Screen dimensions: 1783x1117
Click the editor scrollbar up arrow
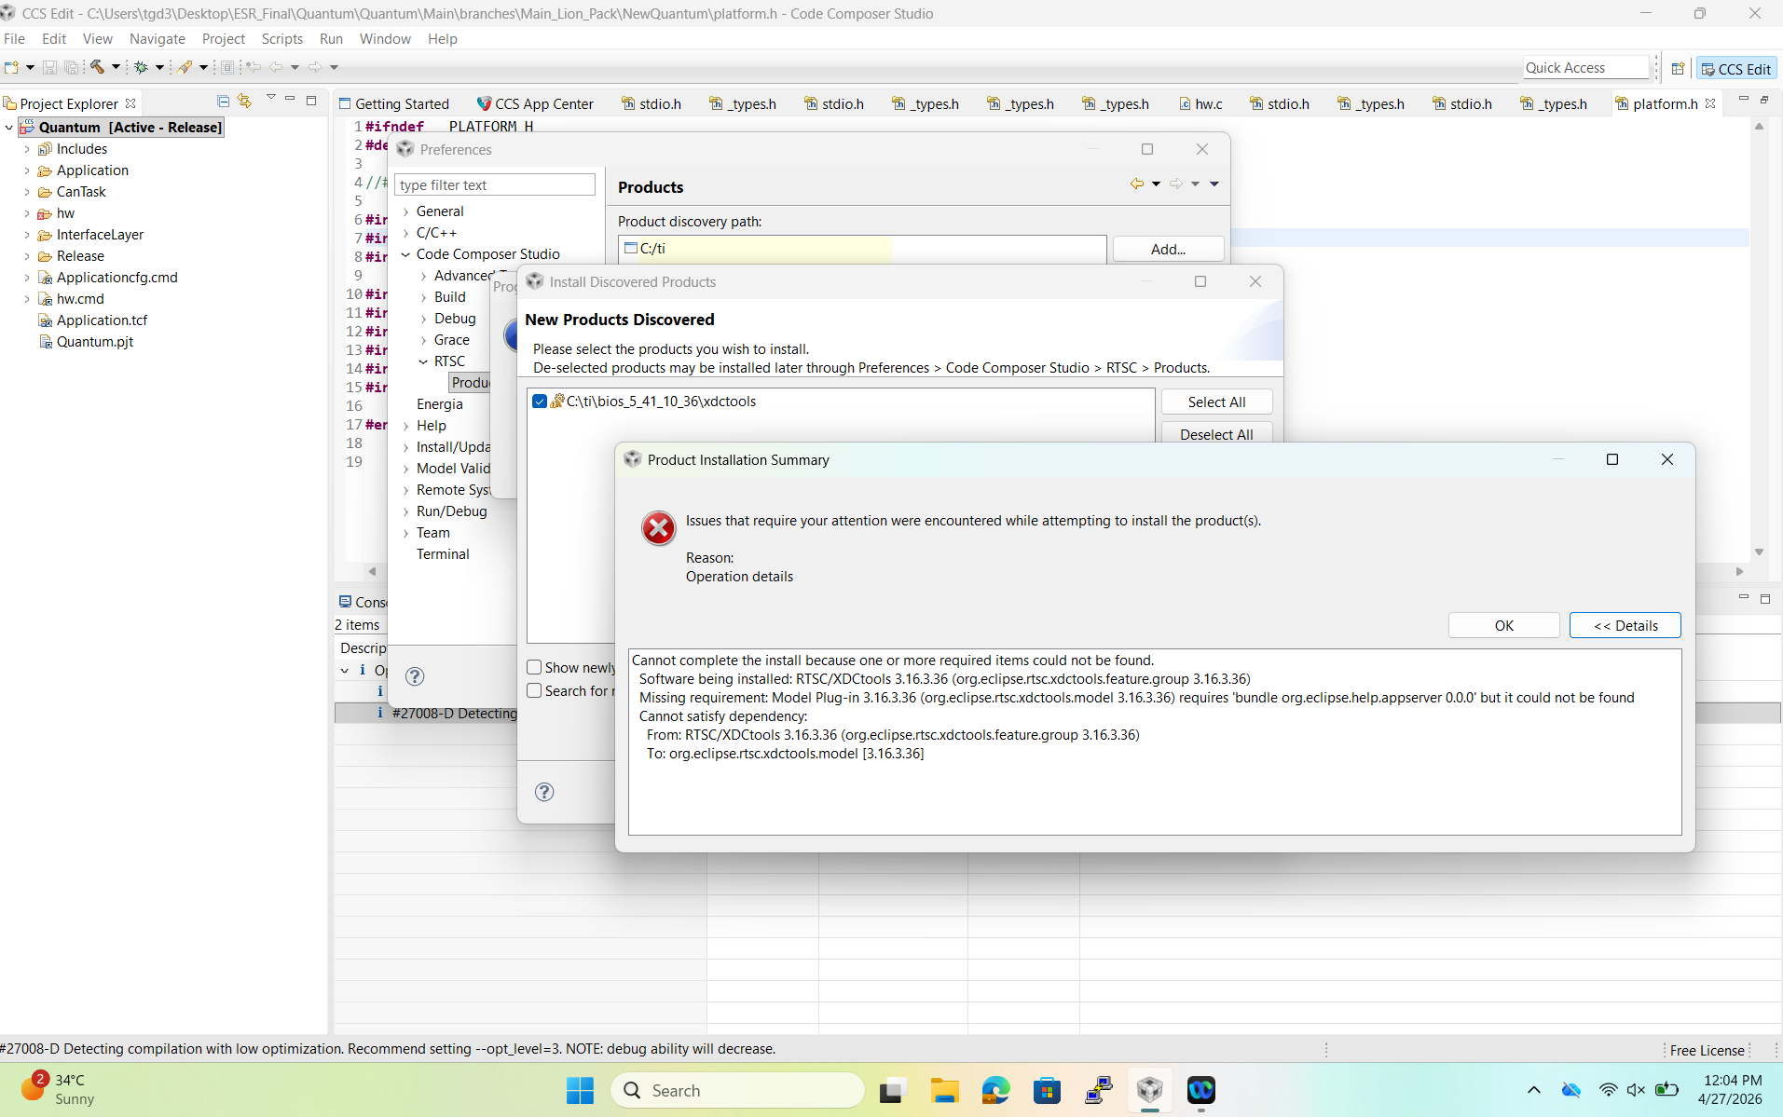coord(1759,126)
